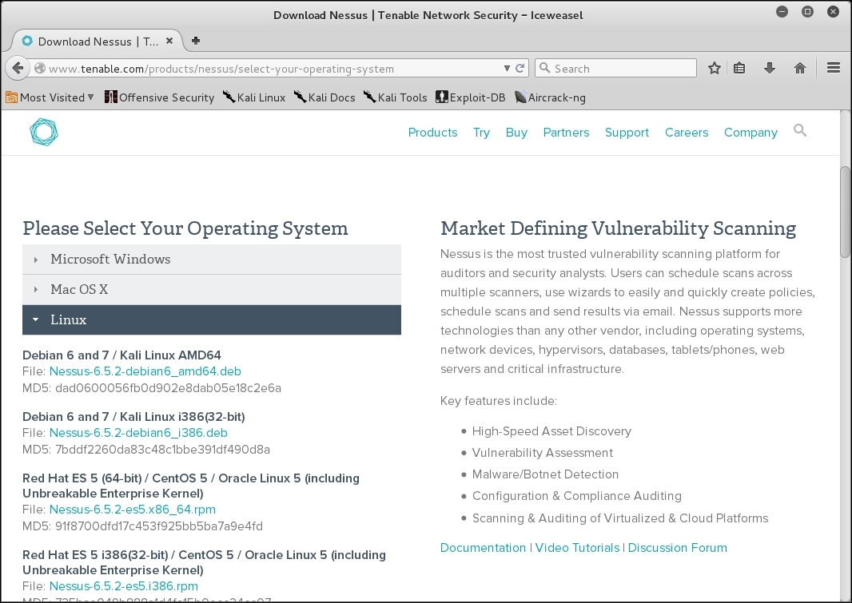Download Nessus-6.5.2-debian6_amd64.deb
The width and height of the screenshot is (852, 603).
(145, 371)
